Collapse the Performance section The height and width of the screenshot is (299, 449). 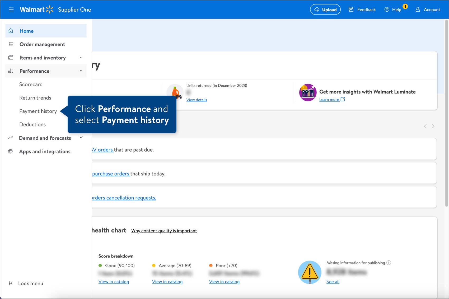click(81, 71)
